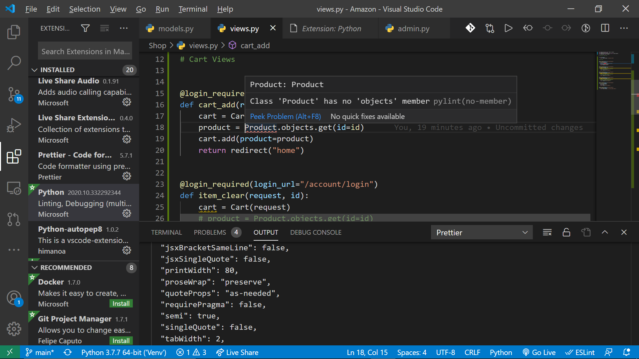
Task: Open the Explorer view in activity bar
Action: (x=14, y=32)
